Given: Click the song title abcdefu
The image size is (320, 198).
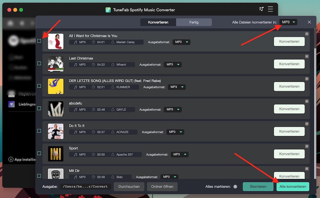Looking at the screenshot, I should click(75, 103).
